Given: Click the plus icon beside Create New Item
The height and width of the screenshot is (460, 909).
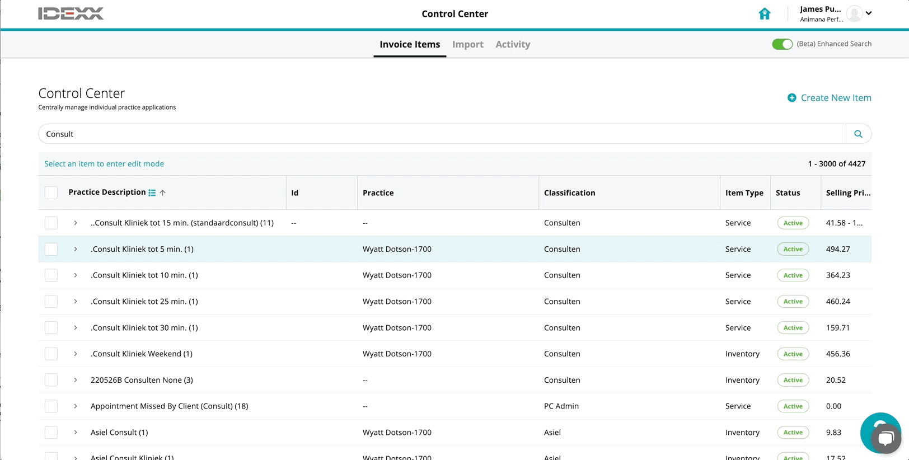Looking at the screenshot, I should click(x=791, y=98).
